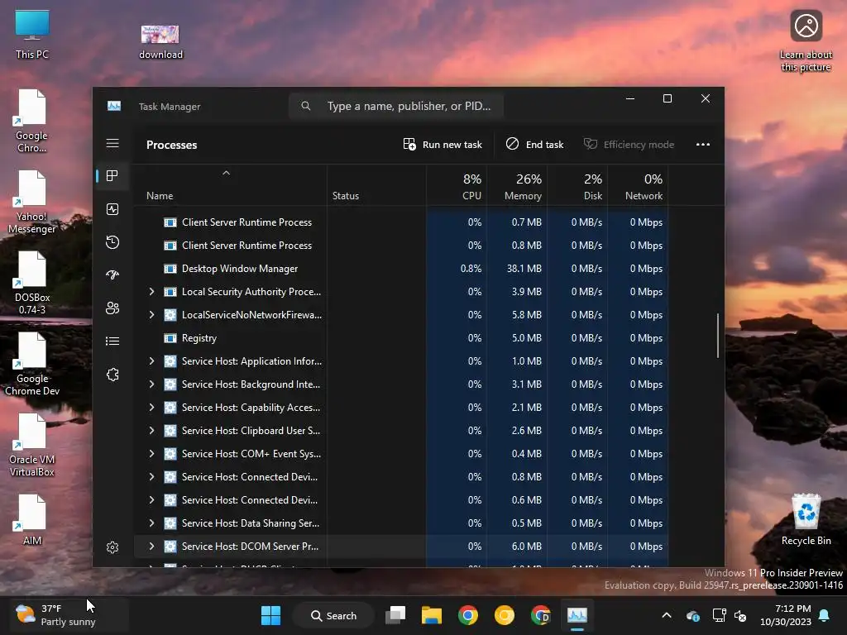Sort by CPU column header
Viewport: 847px width, 635px height.
click(457, 186)
